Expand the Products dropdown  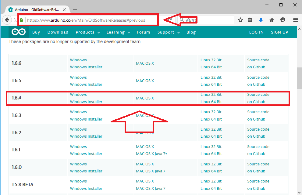[88, 32]
